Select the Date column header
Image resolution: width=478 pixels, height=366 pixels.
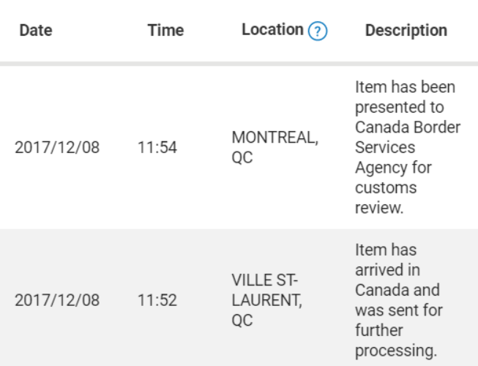pos(36,31)
